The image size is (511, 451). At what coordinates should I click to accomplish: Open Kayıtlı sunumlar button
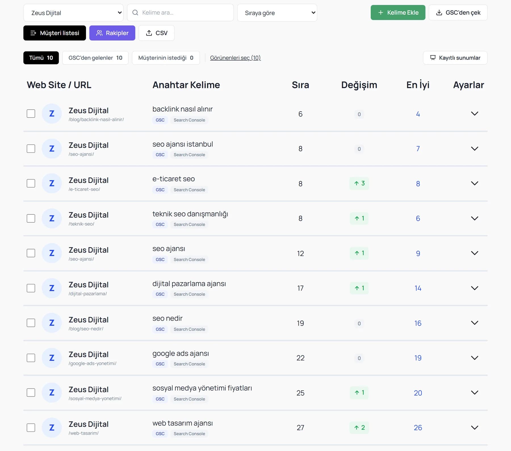pyautogui.click(x=455, y=58)
